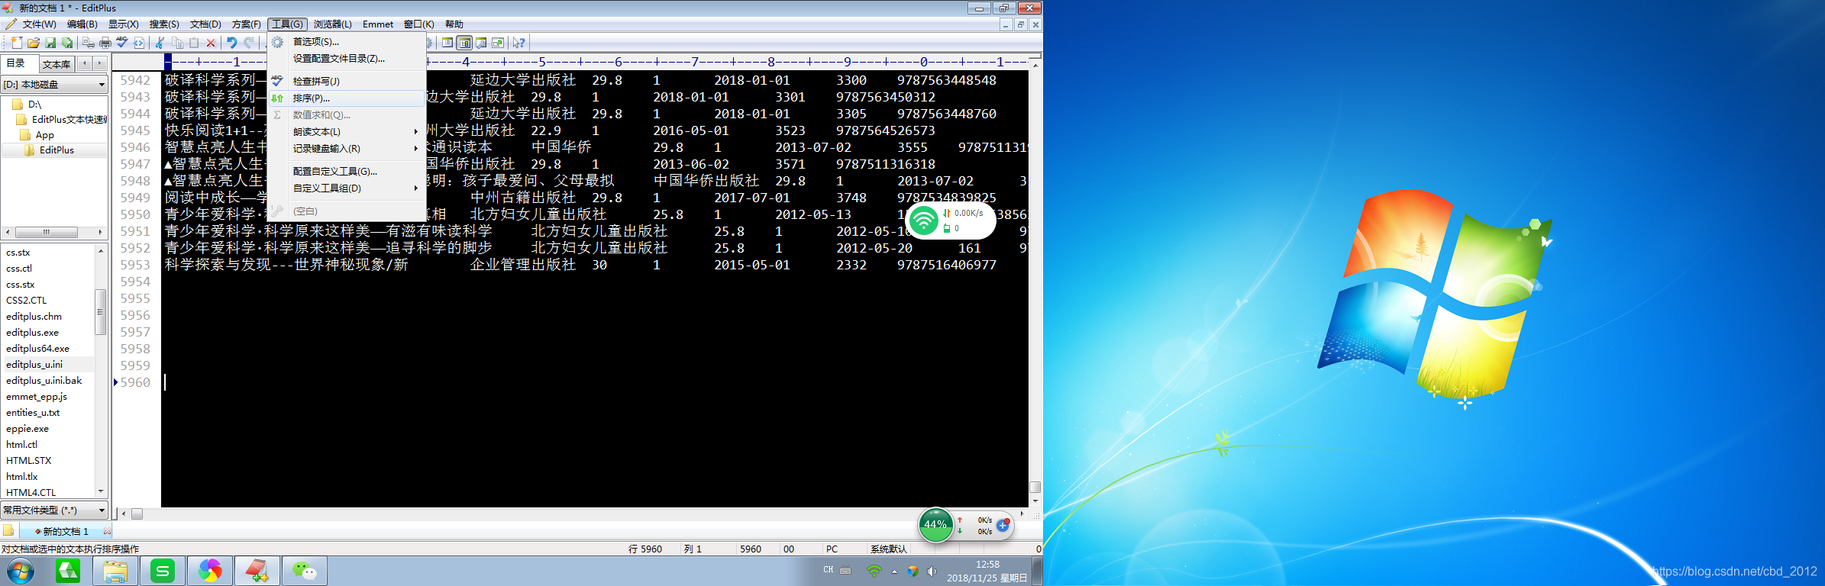Click the file list vertical scrollbar thumb
Image resolution: width=1825 pixels, height=586 pixels.
100,312
